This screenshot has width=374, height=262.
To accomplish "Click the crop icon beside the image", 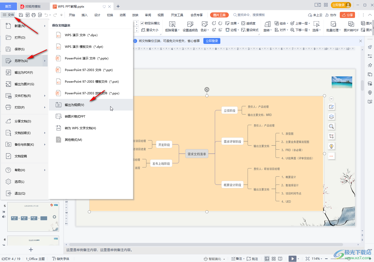I will (331, 136).
